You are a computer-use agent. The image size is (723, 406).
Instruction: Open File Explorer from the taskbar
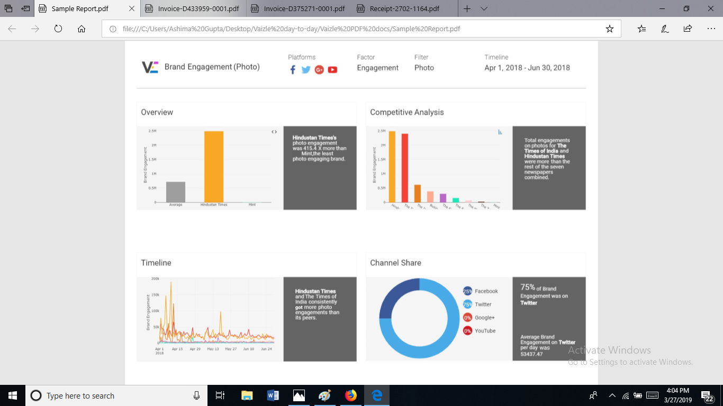coord(247,395)
